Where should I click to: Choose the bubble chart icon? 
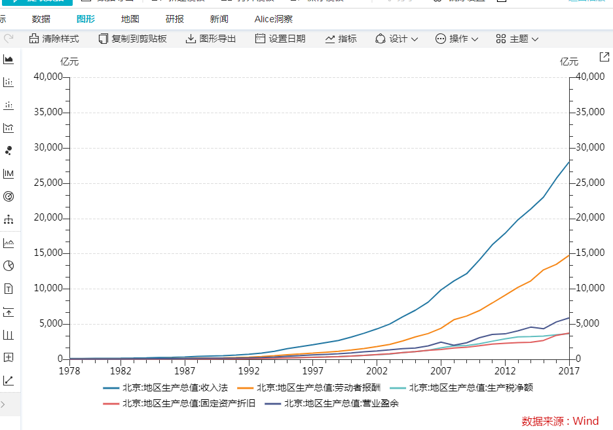(9, 151)
